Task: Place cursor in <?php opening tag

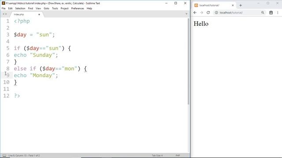Action: pyautogui.click(x=22, y=21)
